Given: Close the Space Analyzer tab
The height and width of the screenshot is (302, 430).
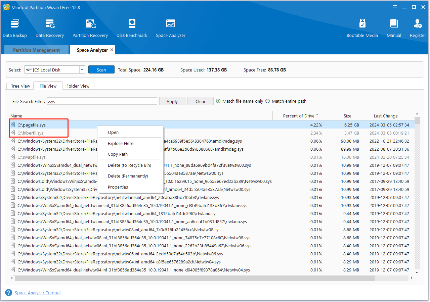Looking at the screenshot, I should tap(112, 50).
